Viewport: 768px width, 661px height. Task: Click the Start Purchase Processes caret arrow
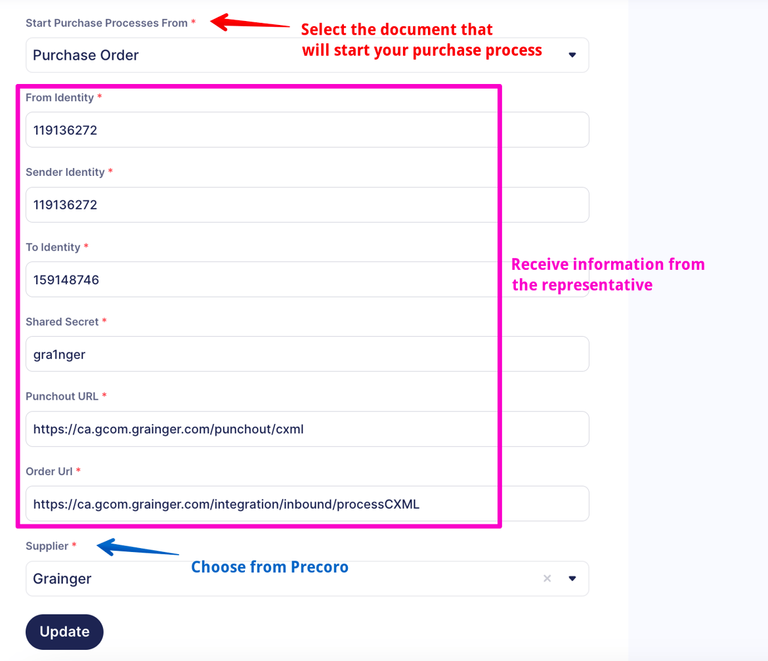(x=572, y=55)
